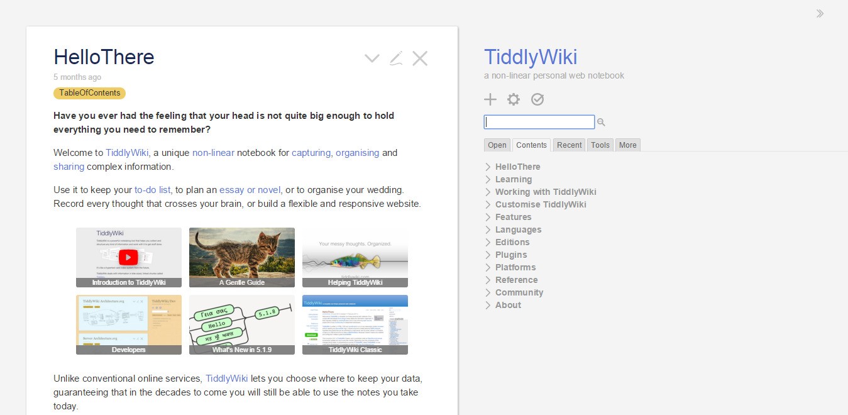Collapse the HelloThere tiddler body chevron
Screen dimensions: 848x415
click(372, 58)
